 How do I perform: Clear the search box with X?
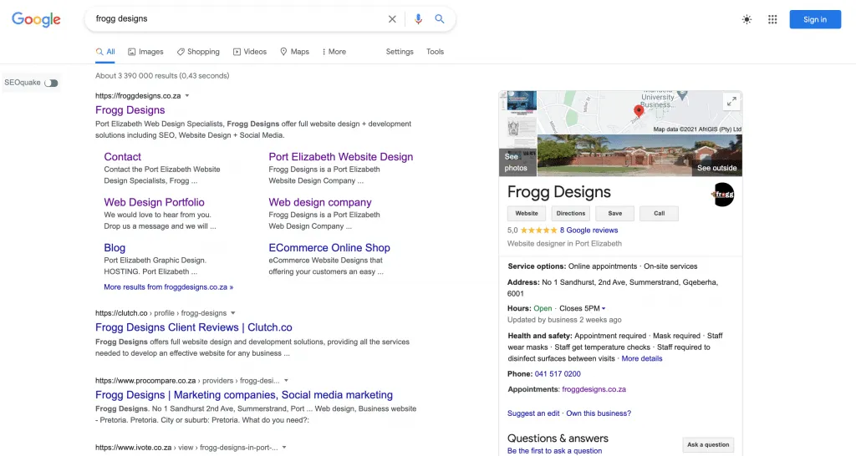(x=392, y=19)
